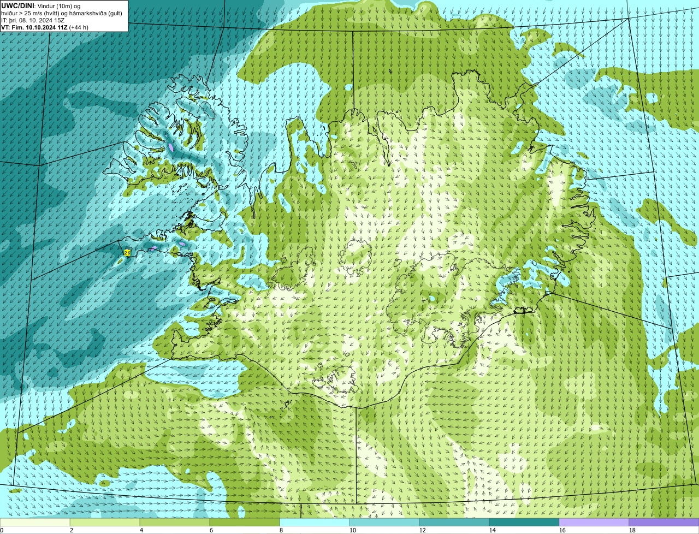This screenshot has height=534, width=699.
Task: Click the legend scale label '6'
Action: (x=211, y=530)
